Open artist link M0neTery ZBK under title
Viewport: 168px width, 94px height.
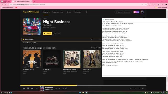[x=48, y=25]
